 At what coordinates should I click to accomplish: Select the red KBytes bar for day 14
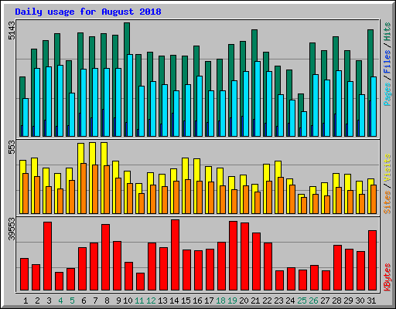click(175, 255)
